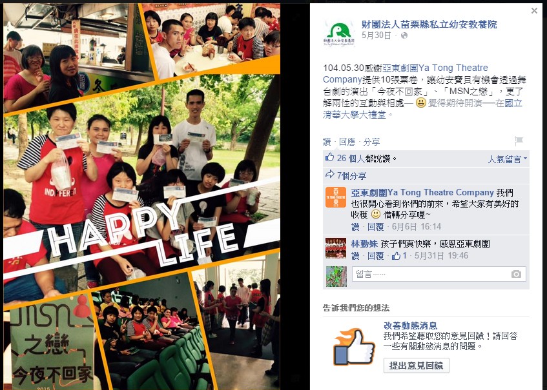Click the Ya Tong Theatre orange avatar

tap(336, 197)
